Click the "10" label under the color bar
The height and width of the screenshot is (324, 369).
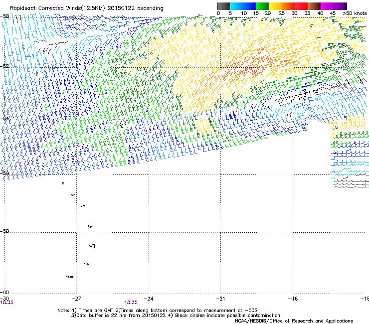point(244,13)
